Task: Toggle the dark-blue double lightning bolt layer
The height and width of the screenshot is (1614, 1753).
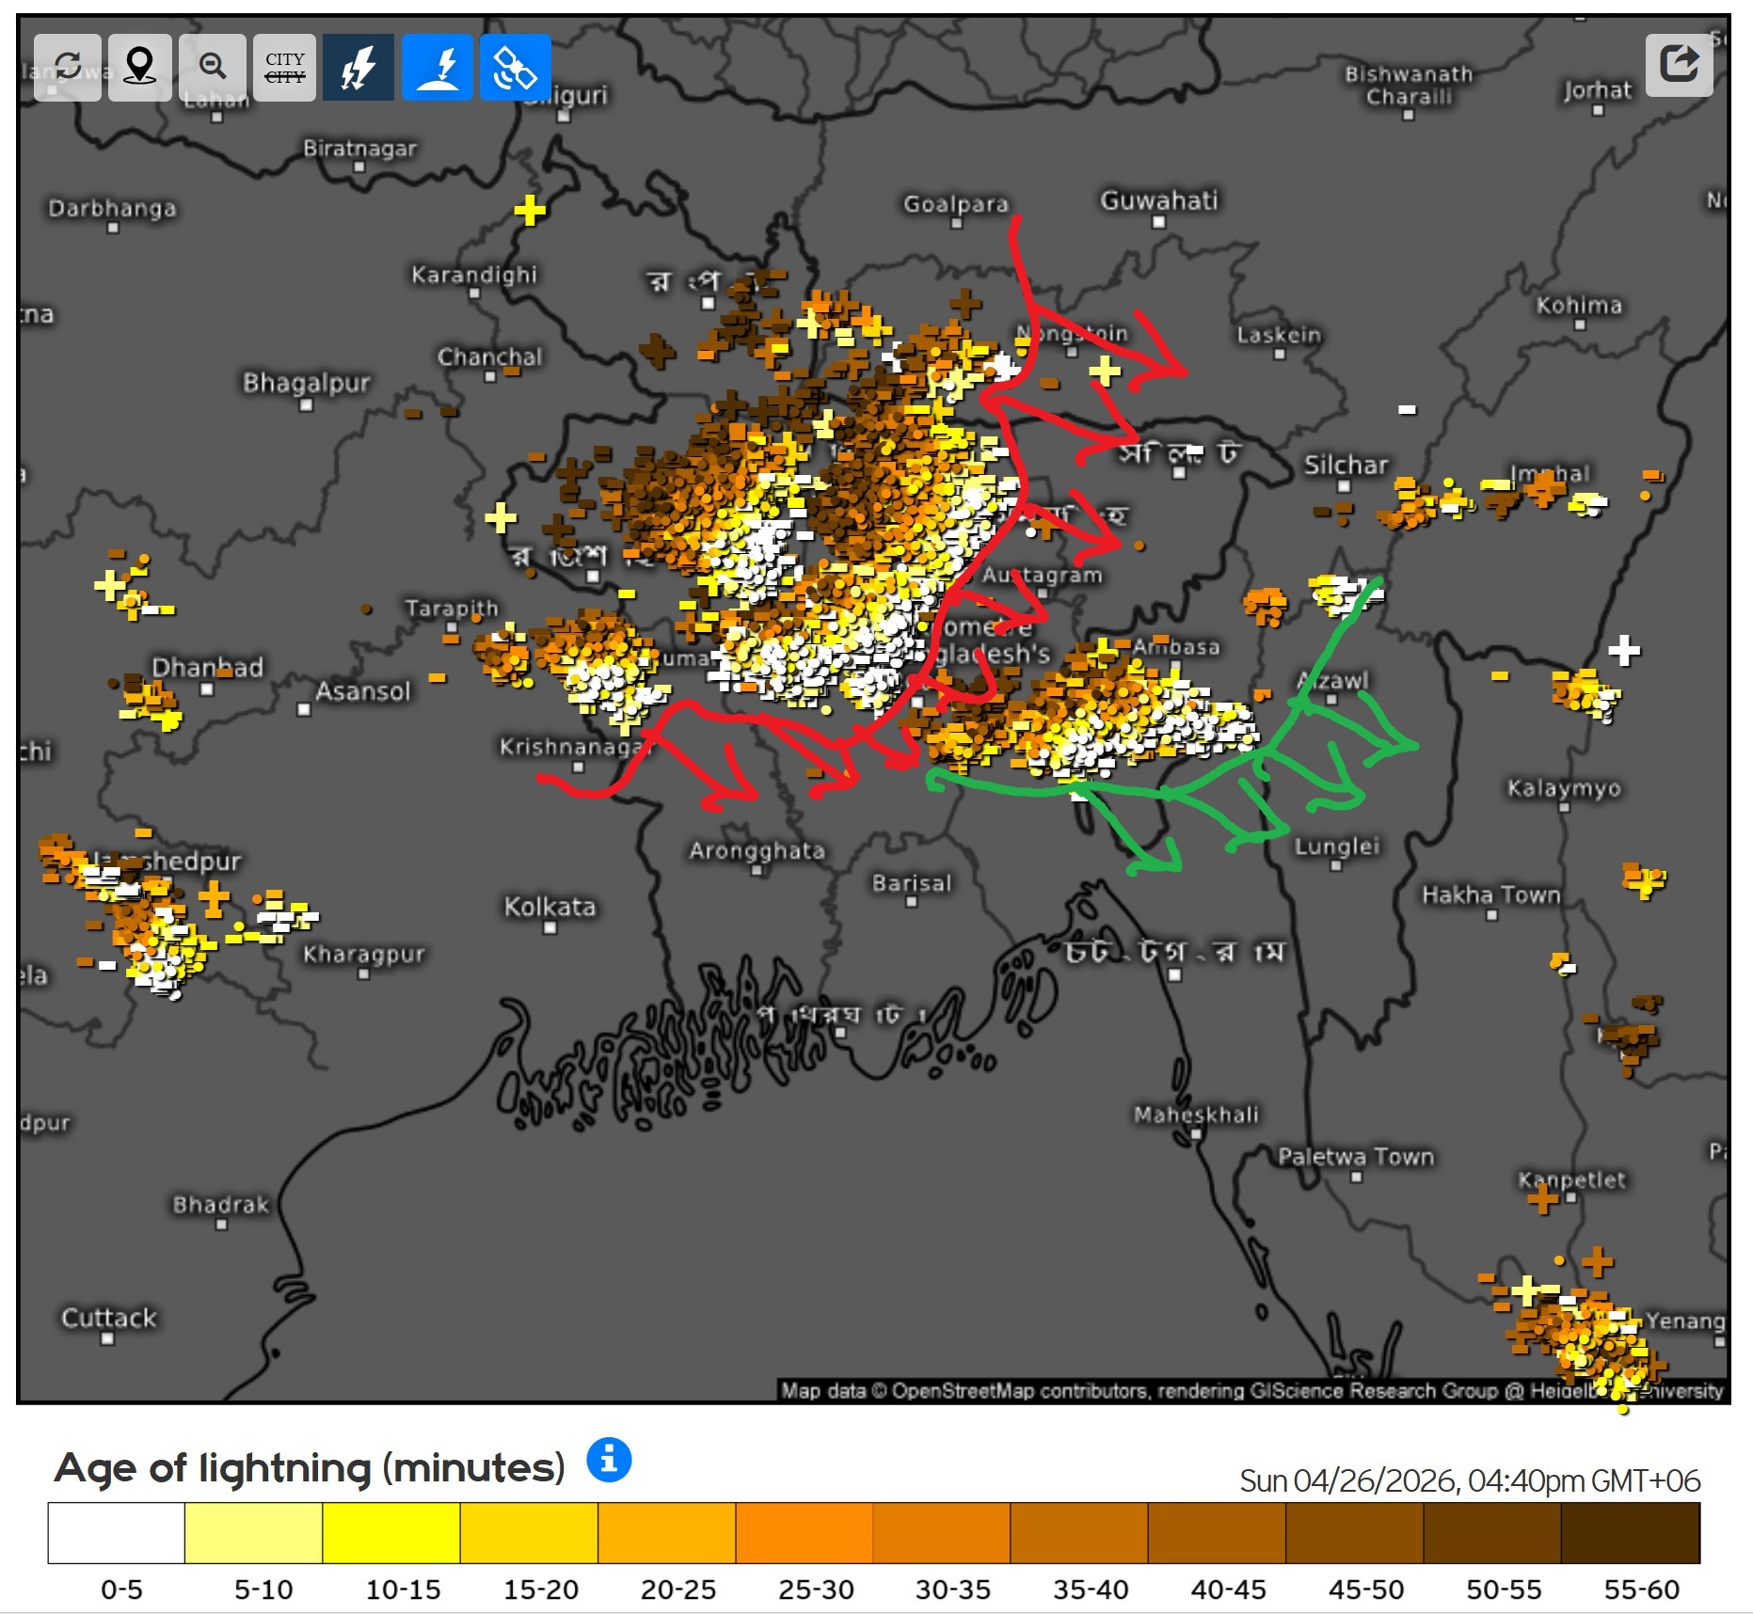Action: tap(358, 67)
